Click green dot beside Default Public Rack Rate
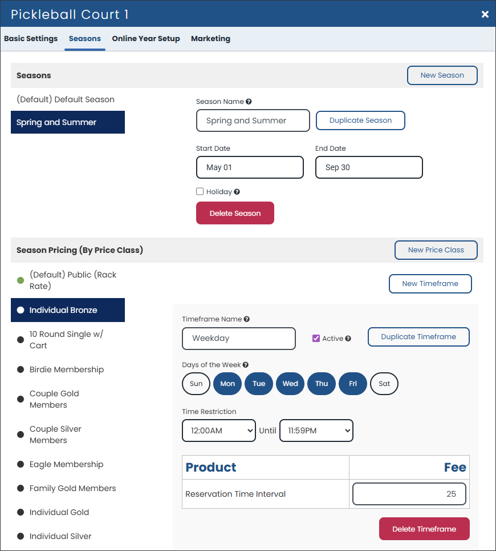The image size is (496, 551). click(21, 280)
